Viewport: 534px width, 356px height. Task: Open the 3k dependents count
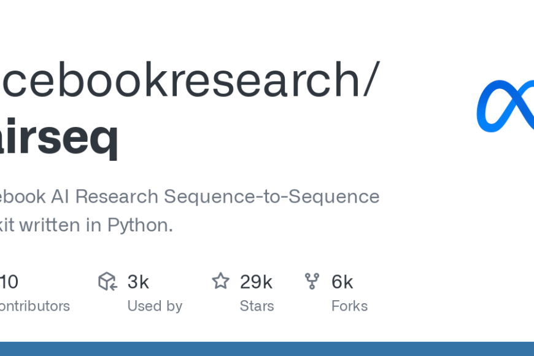(138, 282)
